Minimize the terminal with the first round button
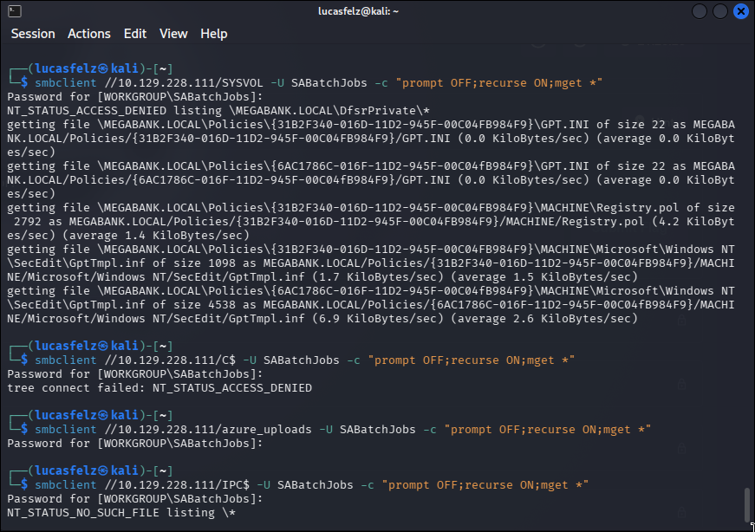 click(x=700, y=11)
